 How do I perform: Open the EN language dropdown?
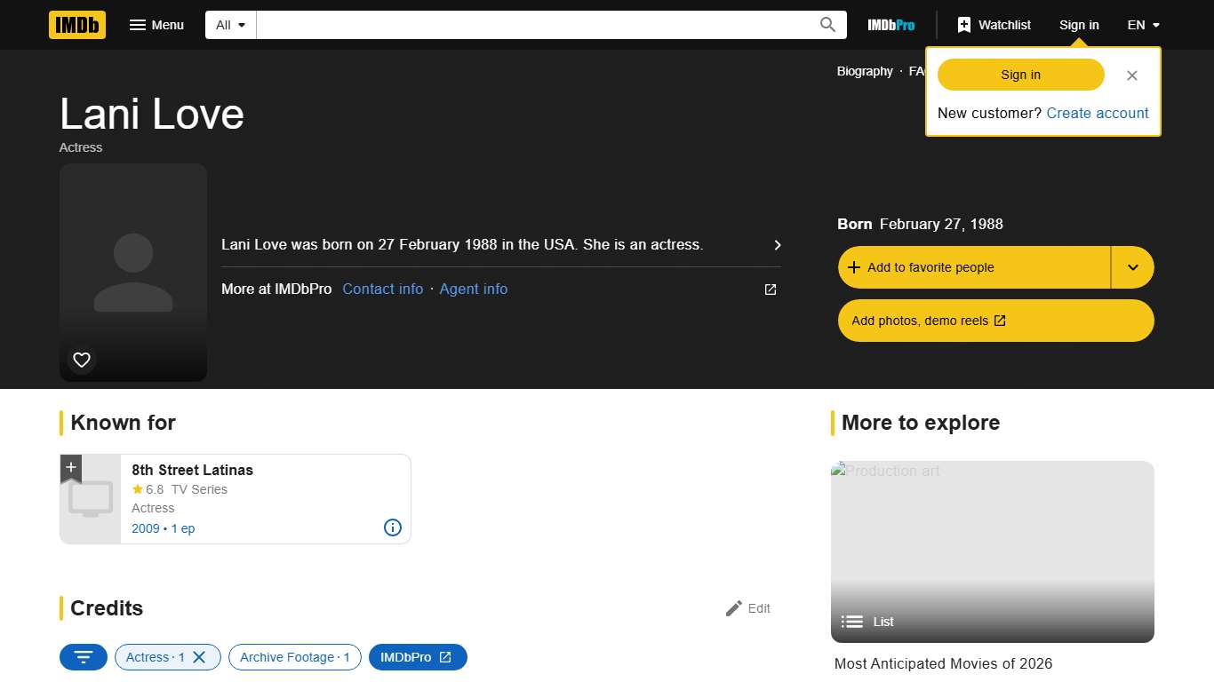pyautogui.click(x=1143, y=25)
